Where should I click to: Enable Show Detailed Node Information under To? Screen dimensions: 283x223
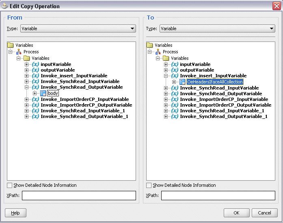149,185
